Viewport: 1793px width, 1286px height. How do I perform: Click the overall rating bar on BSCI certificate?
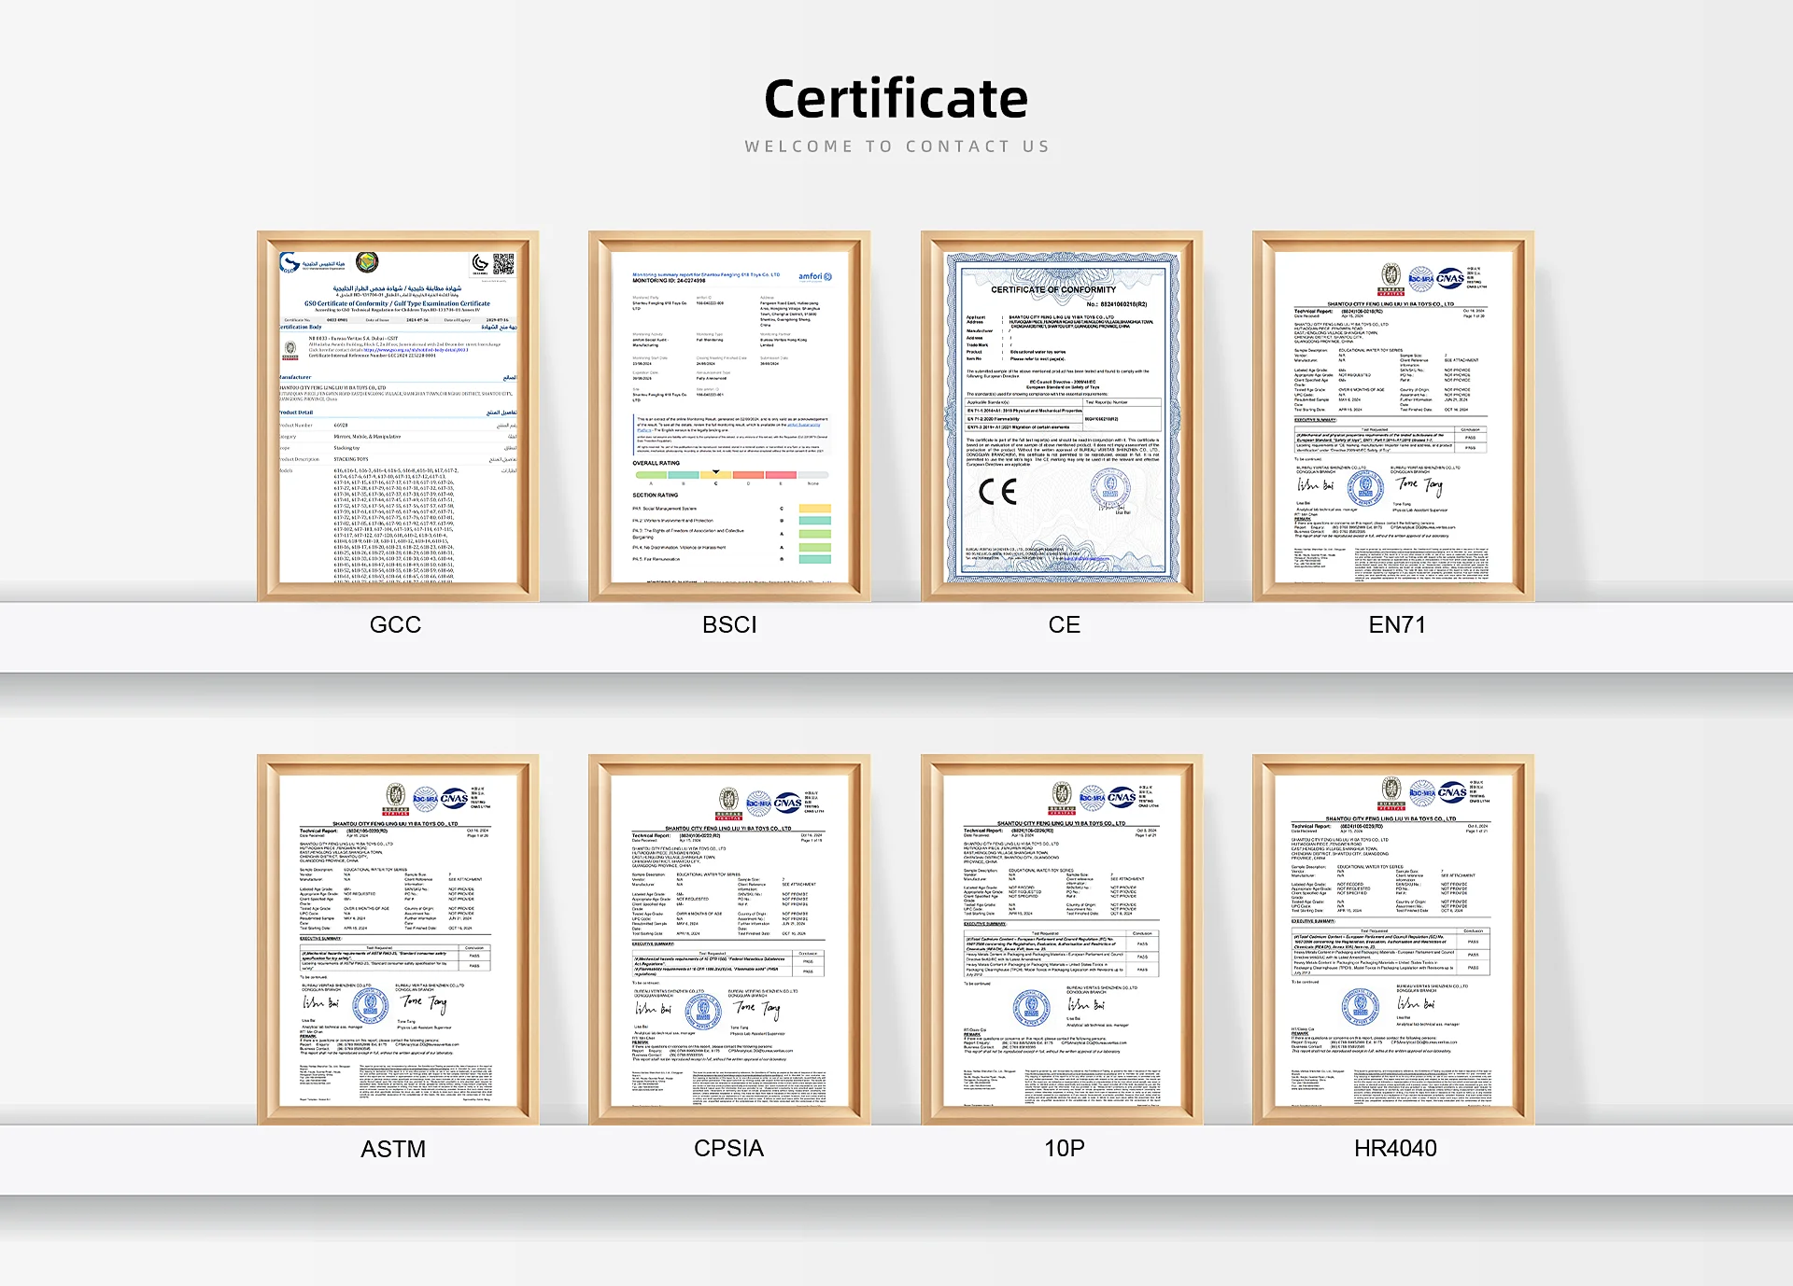[731, 475]
